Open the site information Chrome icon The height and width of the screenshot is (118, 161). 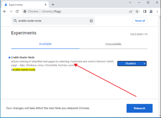click(25, 11)
